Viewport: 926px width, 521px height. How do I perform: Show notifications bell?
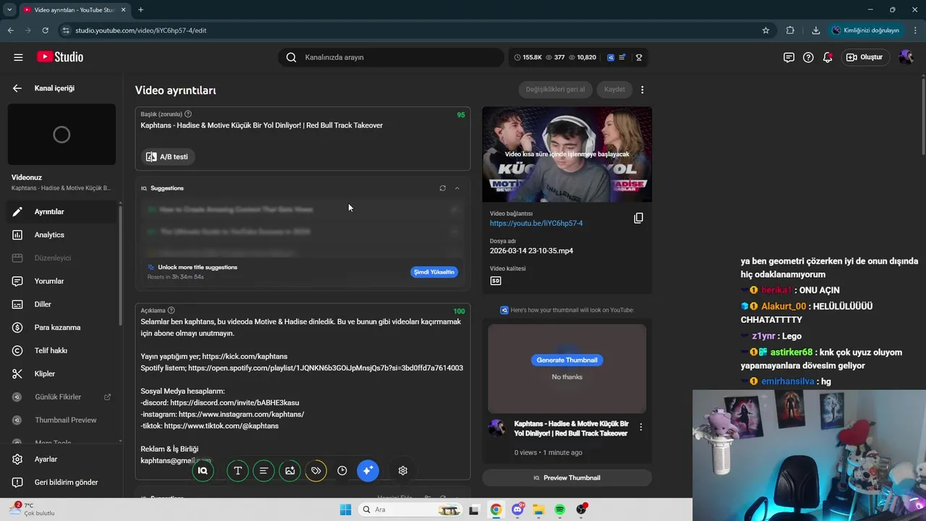point(828,57)
